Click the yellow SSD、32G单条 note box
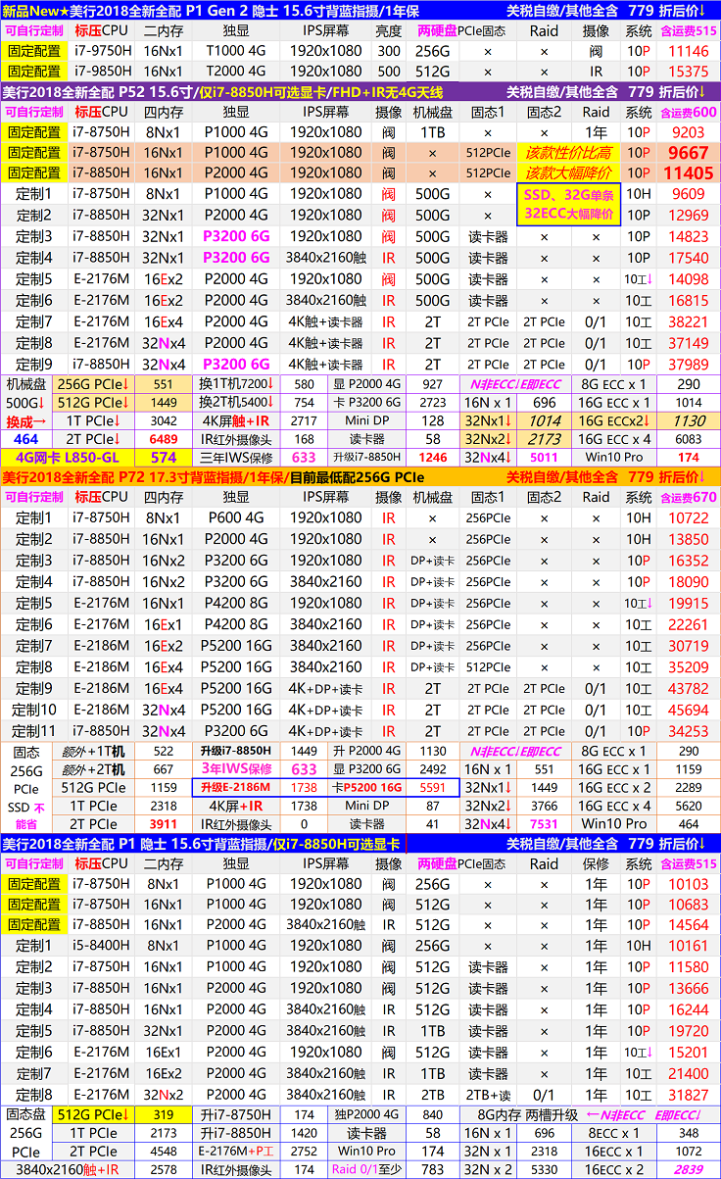This screenshot has width=721, height=1179. pos(569,204)
